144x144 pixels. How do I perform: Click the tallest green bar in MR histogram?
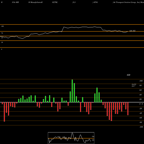(72, 91)
